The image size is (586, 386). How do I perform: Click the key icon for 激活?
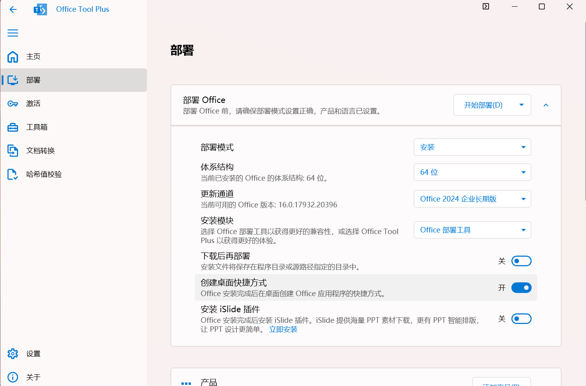click(x=13, y=104)
